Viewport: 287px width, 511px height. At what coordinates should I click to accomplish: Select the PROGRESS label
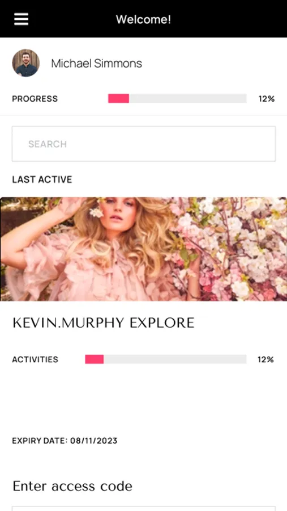pyautogui.click(x=35, y=99)
